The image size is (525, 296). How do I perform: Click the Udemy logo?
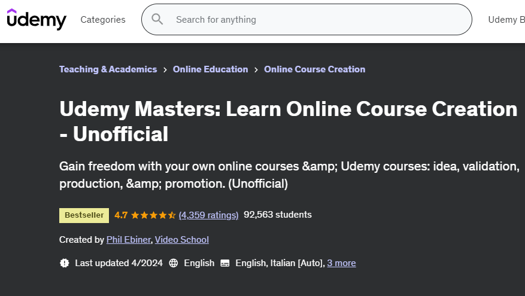(x=37, y=20)
